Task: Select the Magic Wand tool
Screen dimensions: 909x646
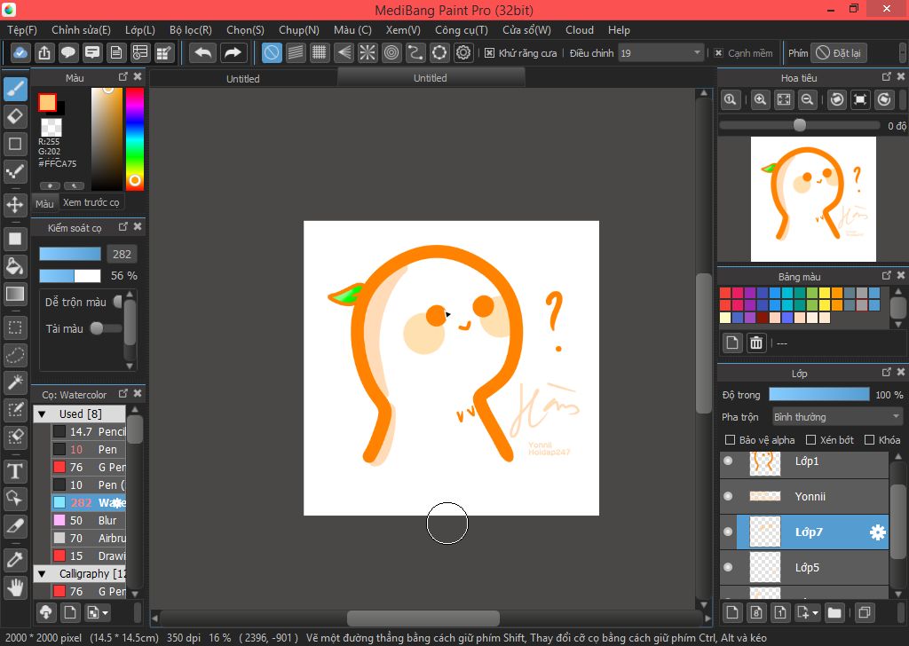Action: pos(15,382)
